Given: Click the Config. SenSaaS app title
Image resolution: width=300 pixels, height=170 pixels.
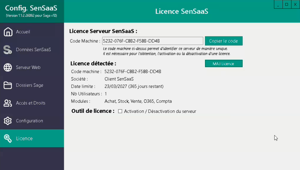Looking at the screenshot, I should click(x=31, y=8).
